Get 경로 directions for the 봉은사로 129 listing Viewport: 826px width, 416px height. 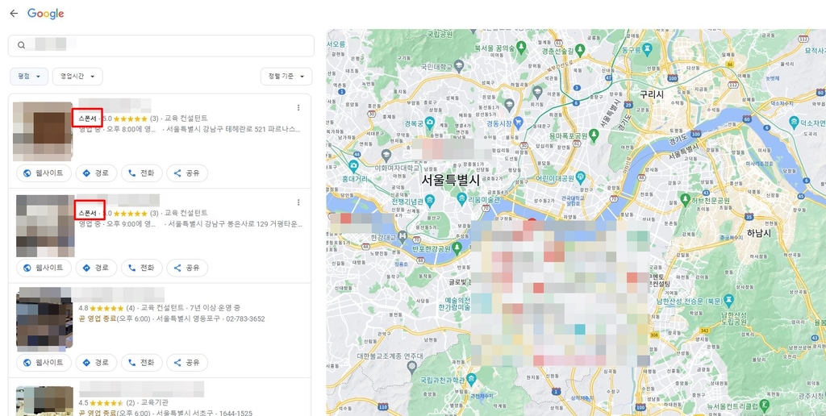coord(97,268)
